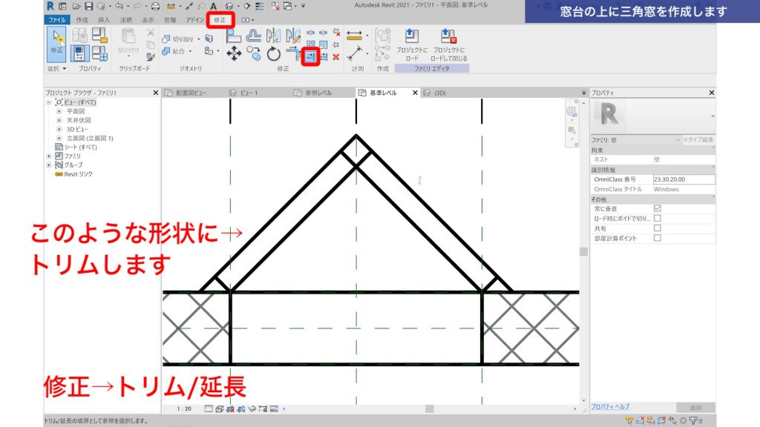760x427 pixels.
Task: Select the trim/extend tool in the Modify panel
Action: point(310,56)
